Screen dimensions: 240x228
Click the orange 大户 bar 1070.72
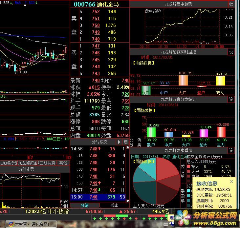183,81
